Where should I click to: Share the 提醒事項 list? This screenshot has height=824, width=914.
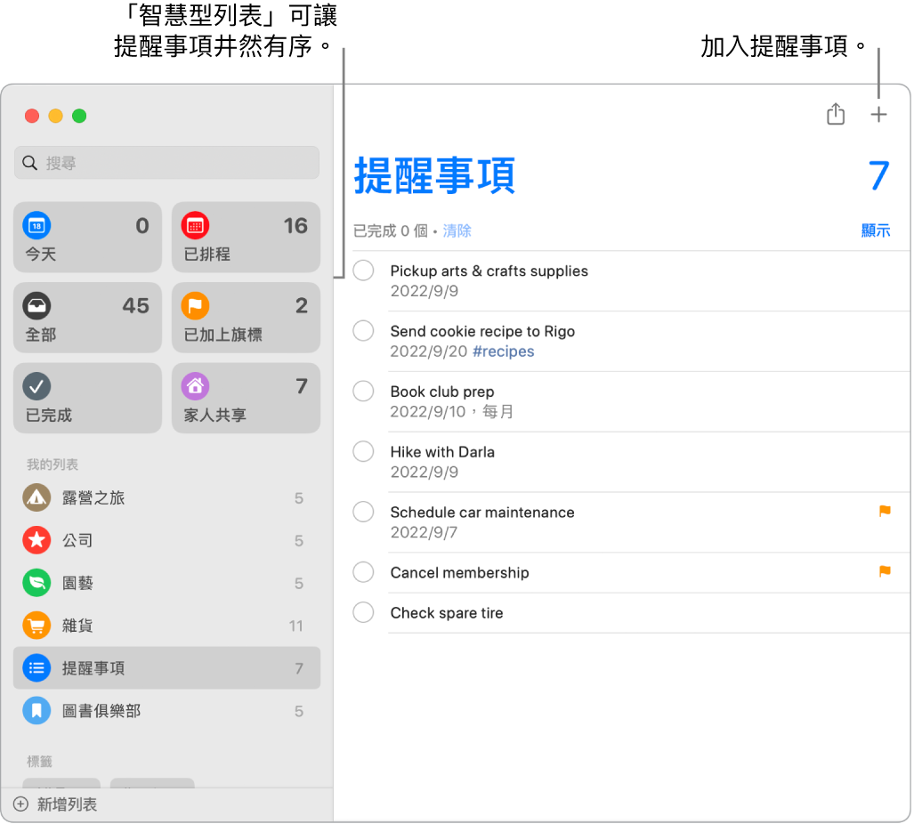coord(835,114)
